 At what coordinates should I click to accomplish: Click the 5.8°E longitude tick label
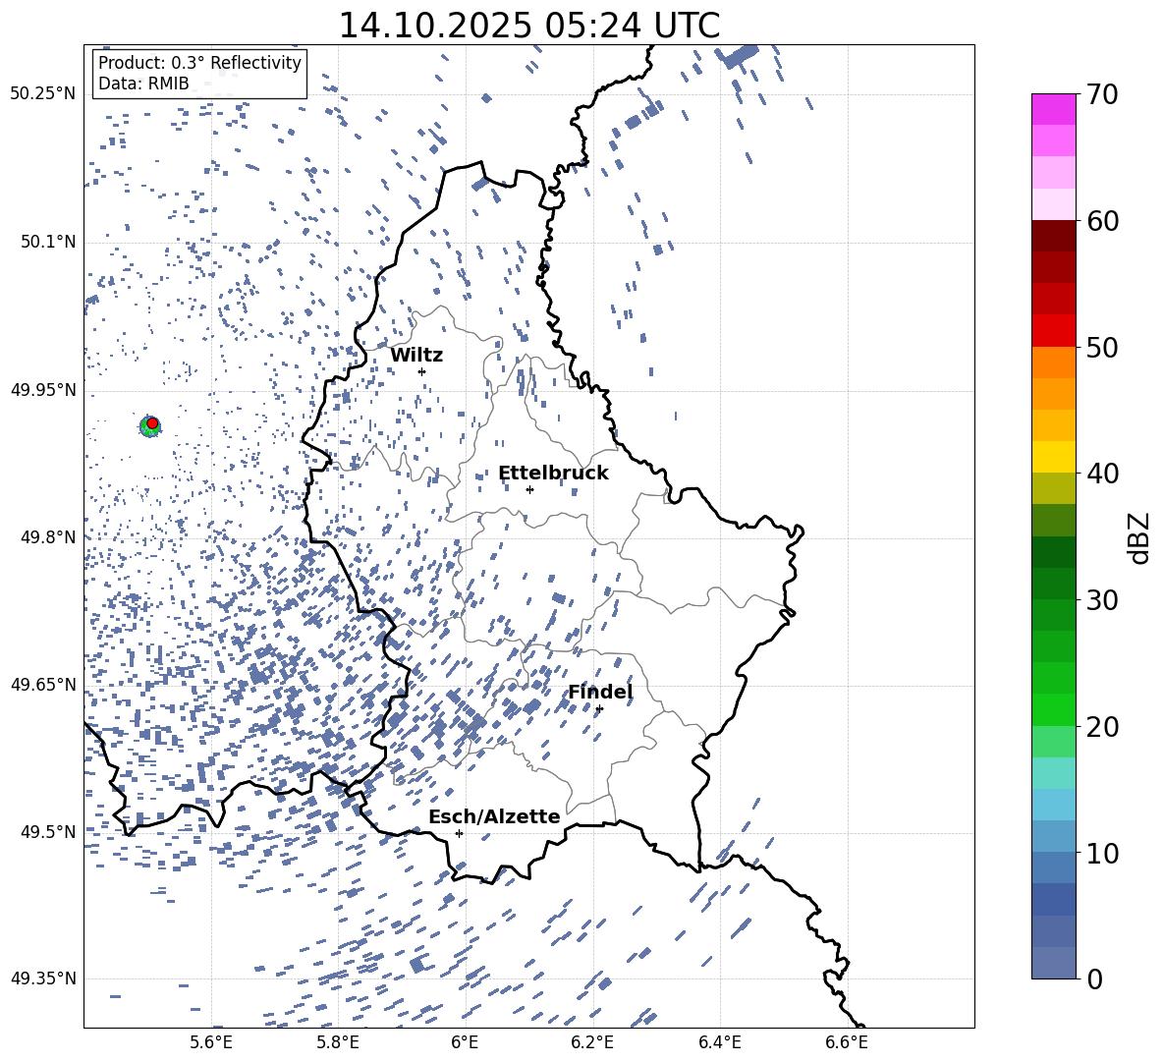coord(338,1043)
